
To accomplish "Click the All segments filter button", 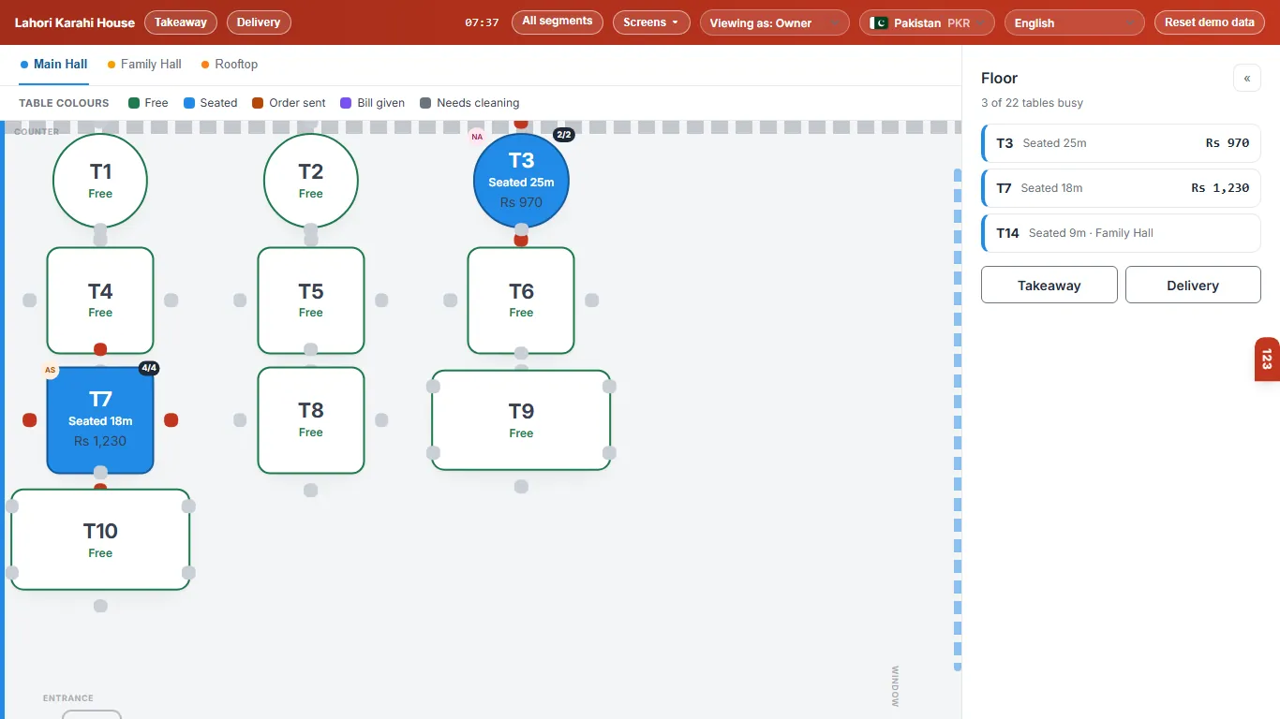I will coord(558,22).
